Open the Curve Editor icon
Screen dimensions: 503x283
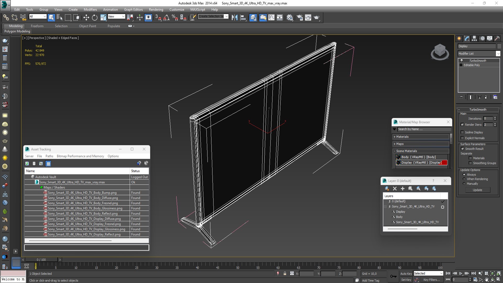[271, 18]
